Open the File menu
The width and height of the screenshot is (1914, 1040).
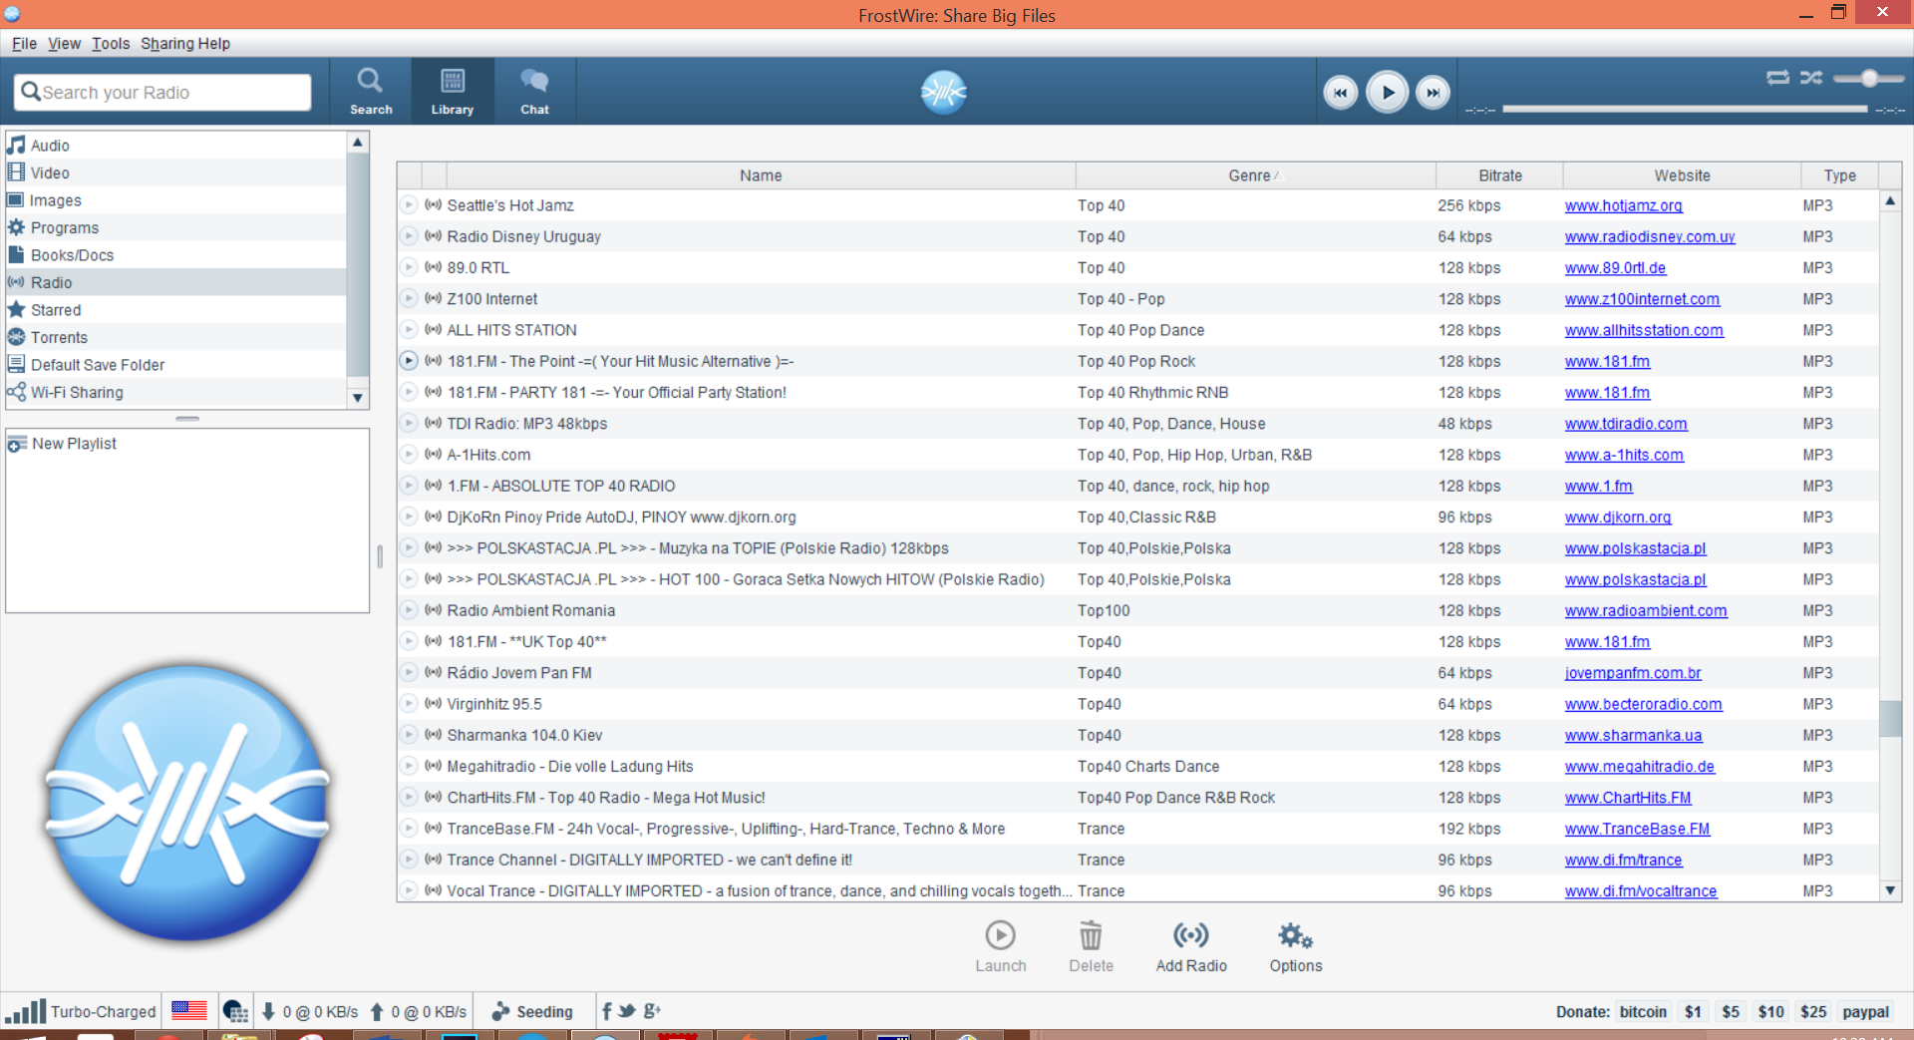click(24, 44)
